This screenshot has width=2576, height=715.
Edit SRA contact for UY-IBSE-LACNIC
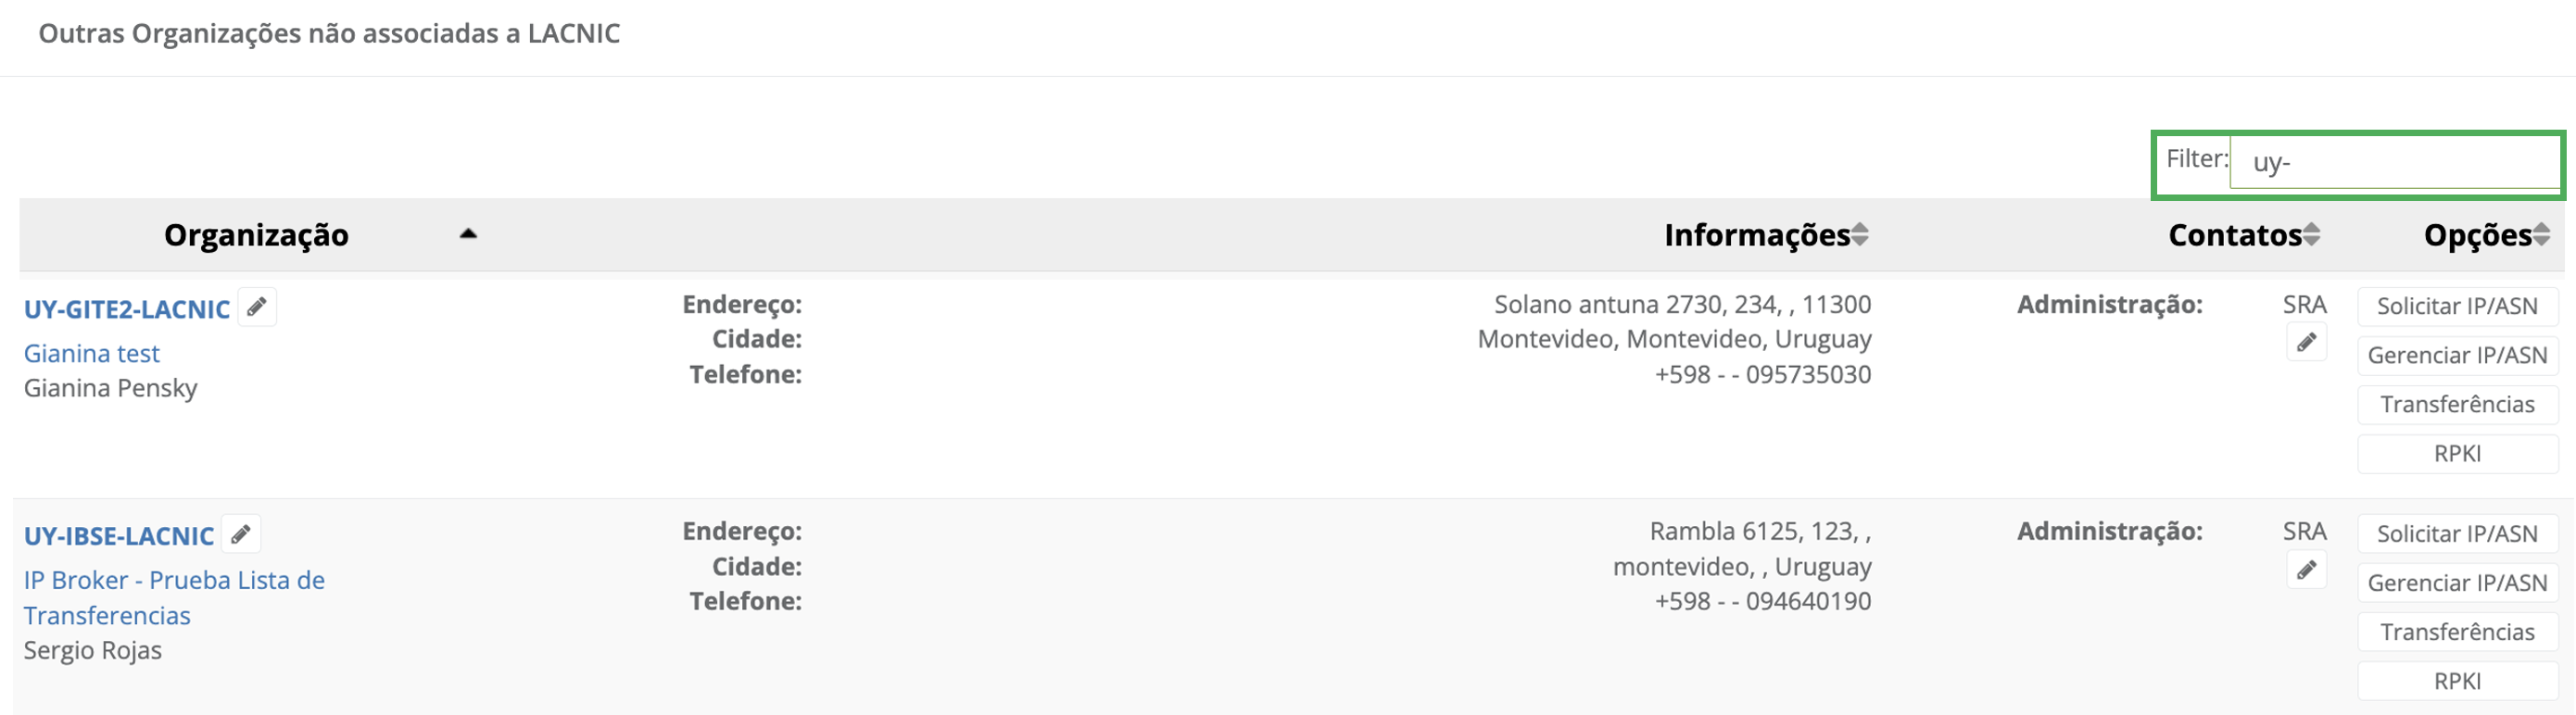2306,570
